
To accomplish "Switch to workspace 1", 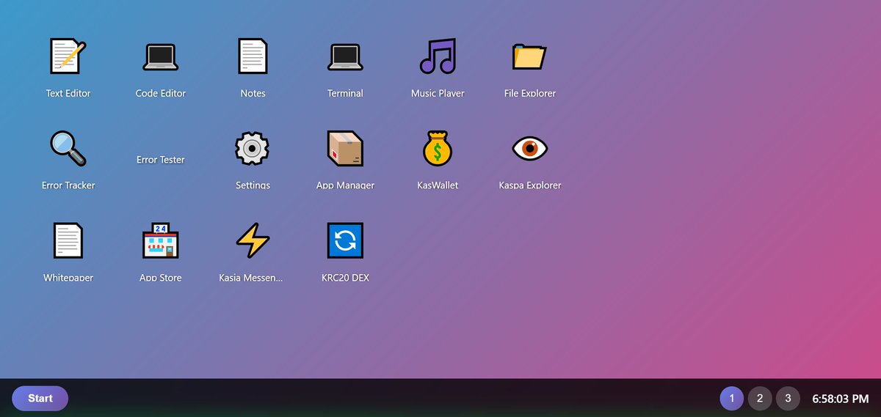I will (x=732, y=399).
